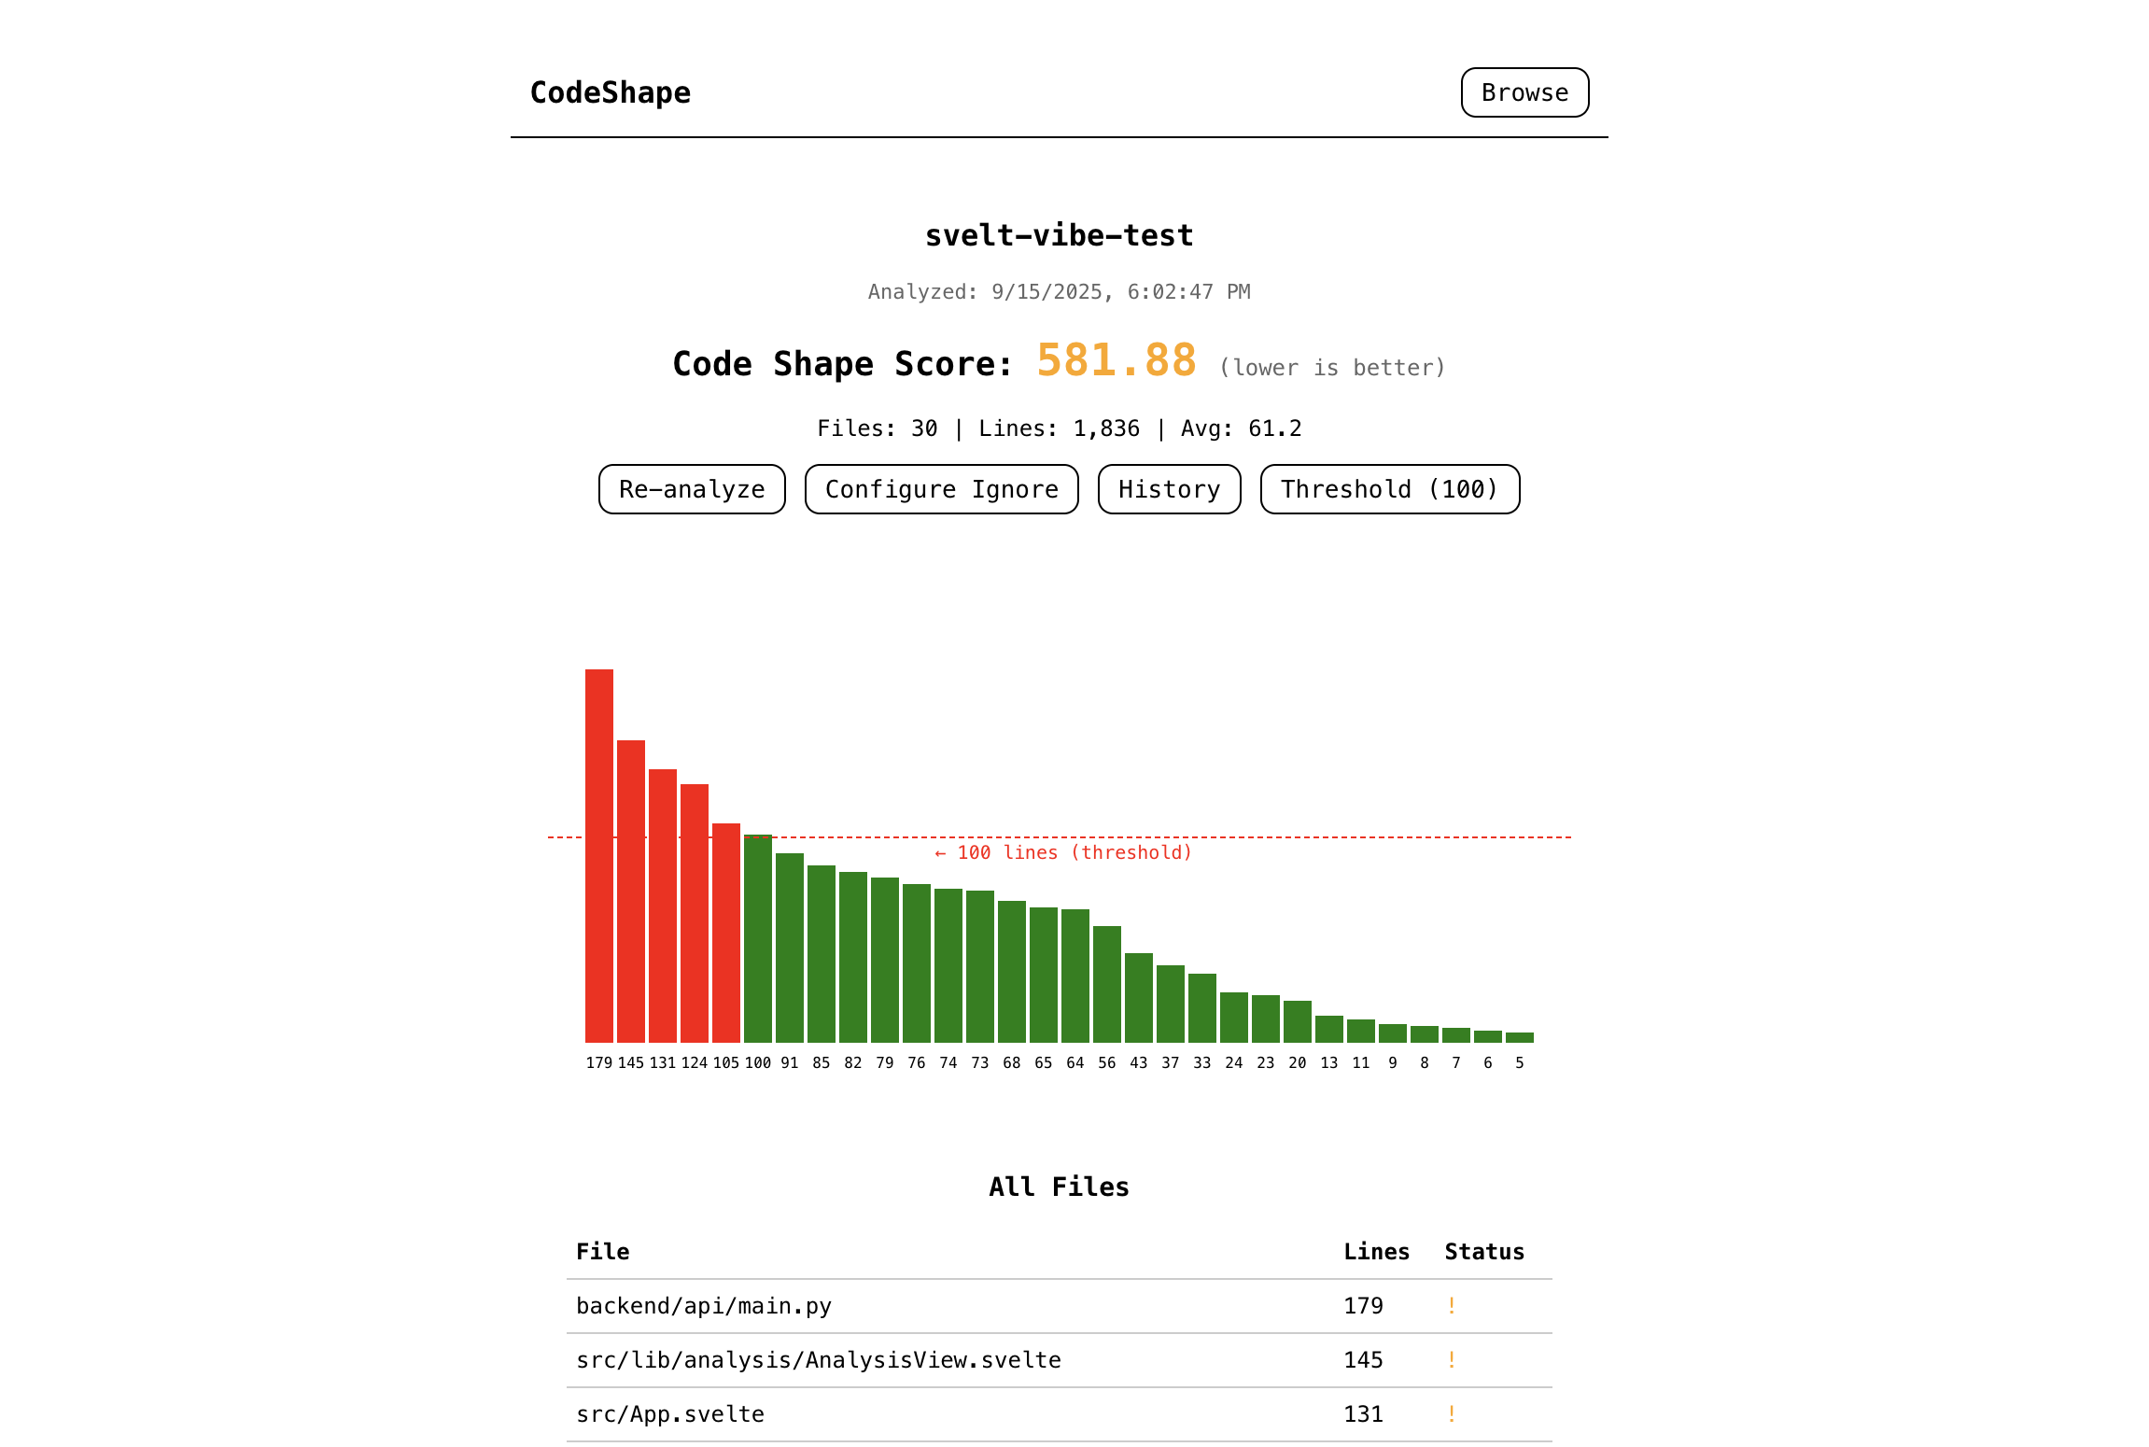
Task: Click the green bar labeled 73
Action: coord(980,966)
